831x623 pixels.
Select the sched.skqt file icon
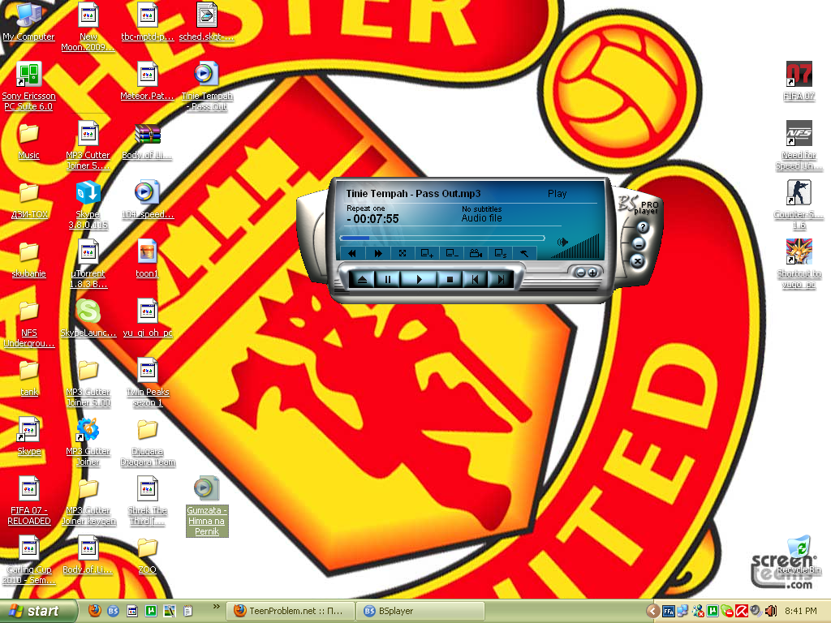[x=207, y=22]
